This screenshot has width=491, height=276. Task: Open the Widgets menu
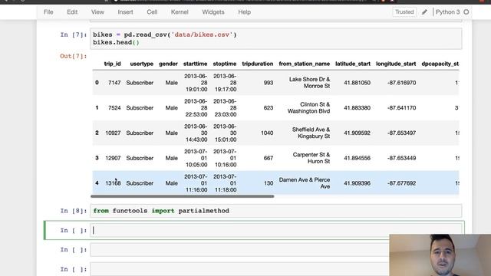click(x=213, y=12)
